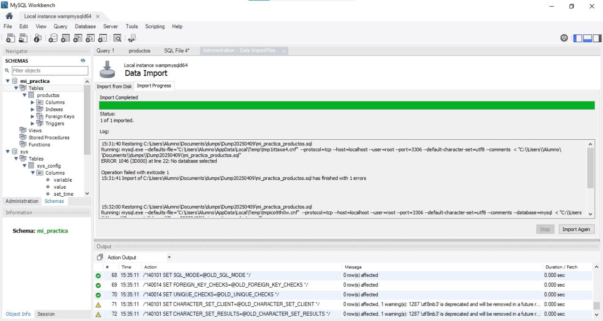Click the schema tree scrollbar
603x321 pixels.
(x=87, y=120)
